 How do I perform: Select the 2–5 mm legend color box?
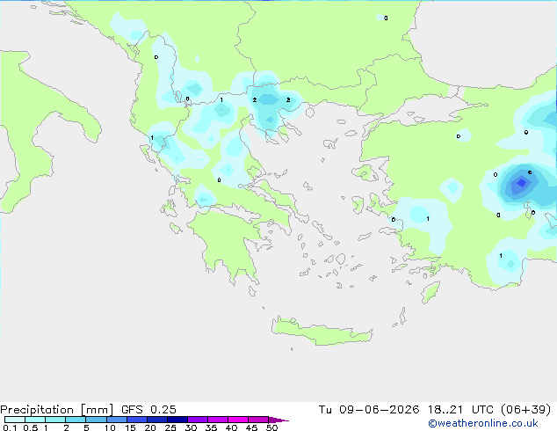point(76,420)
